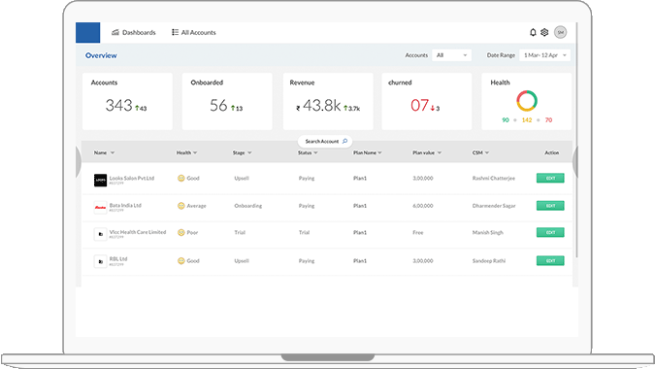
Task: Open the Revenue 43.8k card
Action: pos(328,101)
